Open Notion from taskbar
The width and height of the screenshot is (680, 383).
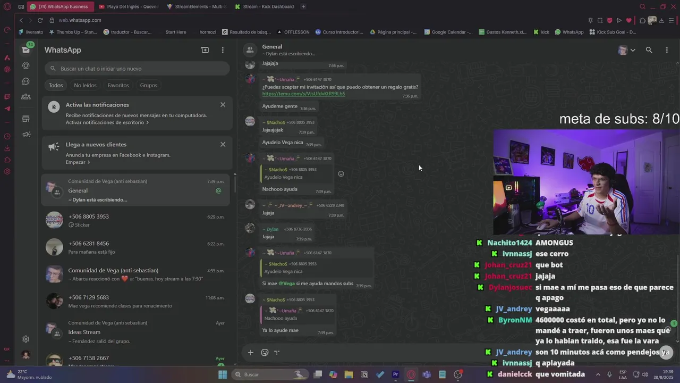pyautogui.click(x=364, y=374)
